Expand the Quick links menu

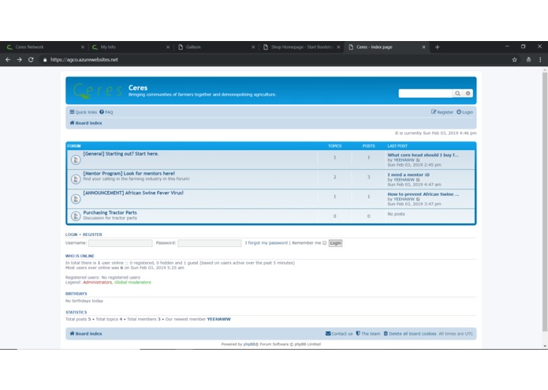tap(83, 112)
